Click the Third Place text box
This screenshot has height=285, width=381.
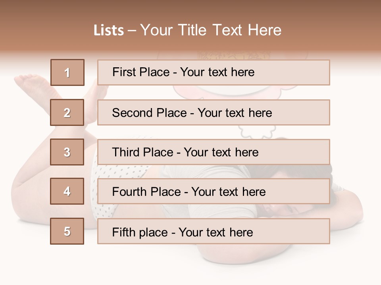click(214, 152)
